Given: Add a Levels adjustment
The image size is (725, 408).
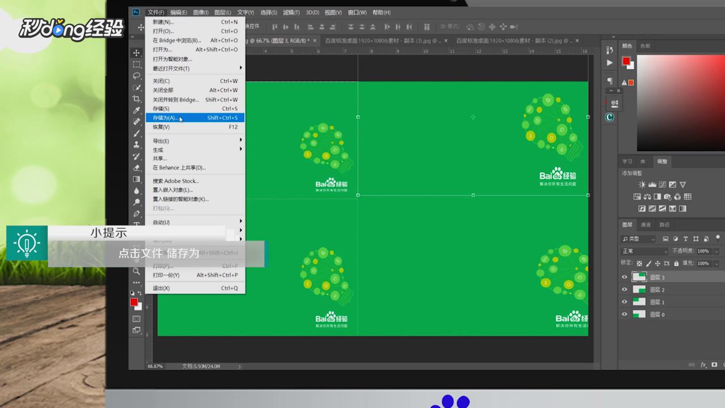Looking at the screenshot, I should coord(652,185).
